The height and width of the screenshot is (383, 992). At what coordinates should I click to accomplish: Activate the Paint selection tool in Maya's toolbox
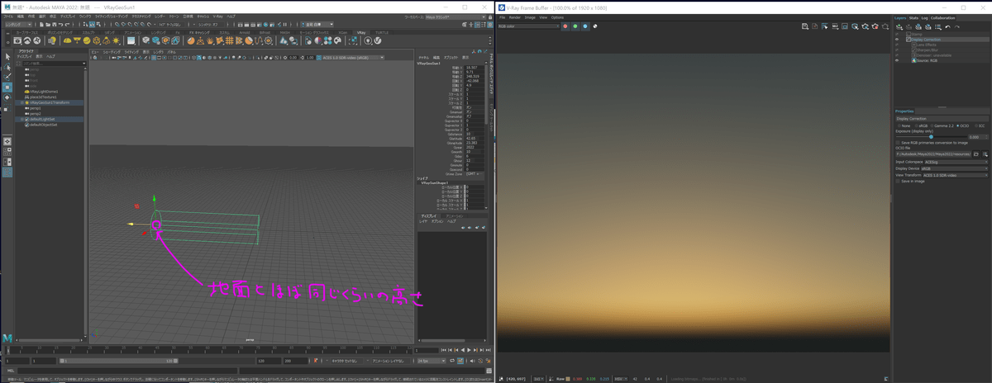click(x=7, y=77)
